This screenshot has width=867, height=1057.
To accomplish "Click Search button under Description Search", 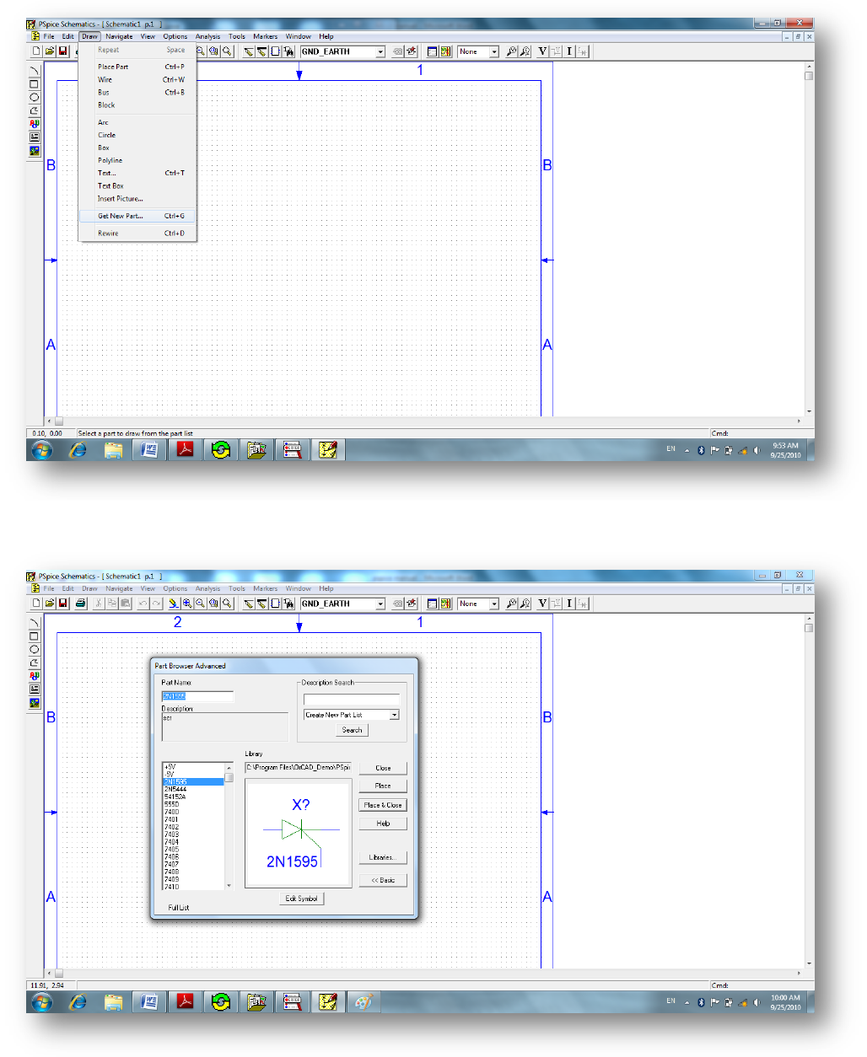I will 352,730.
